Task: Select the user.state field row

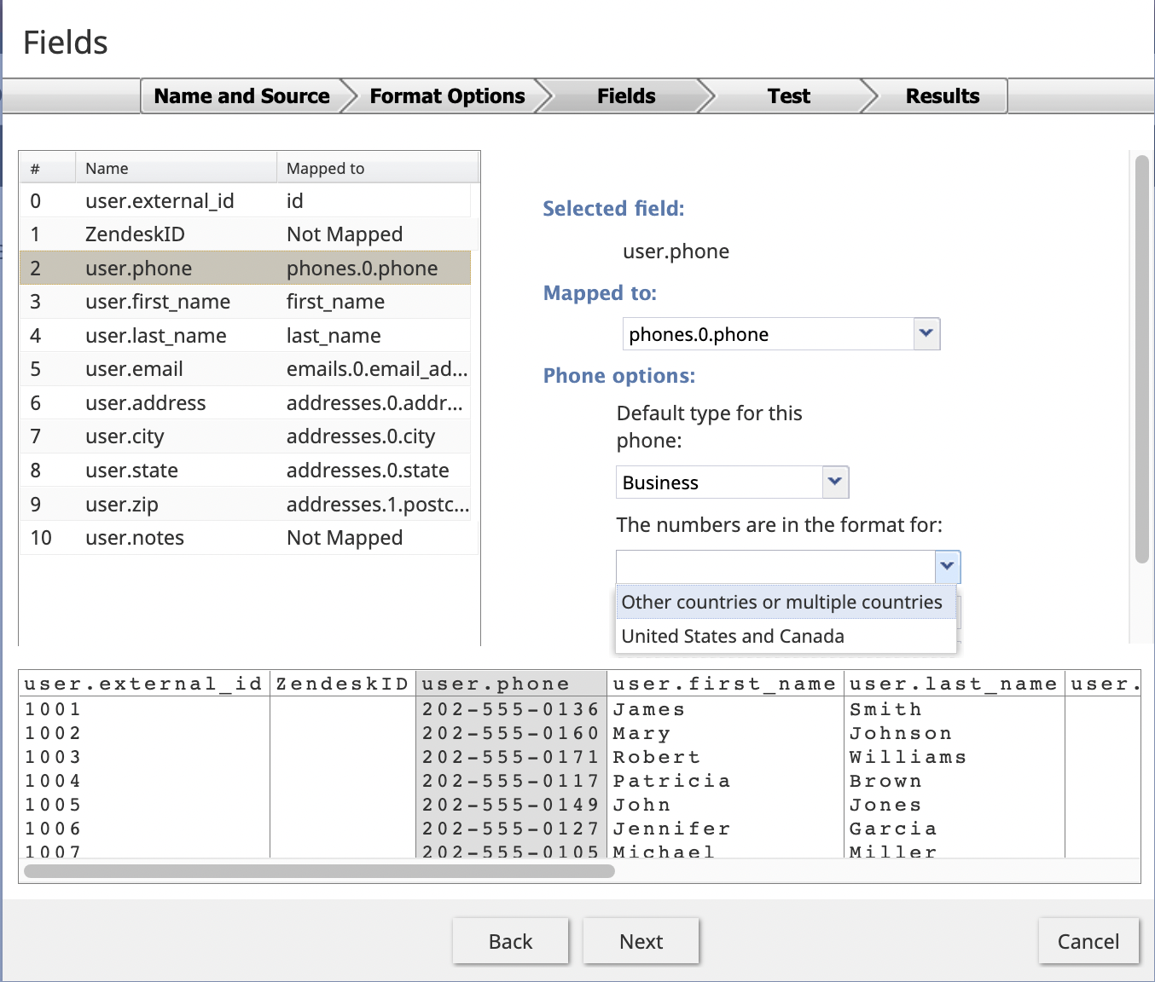Action: pos(246,470)
